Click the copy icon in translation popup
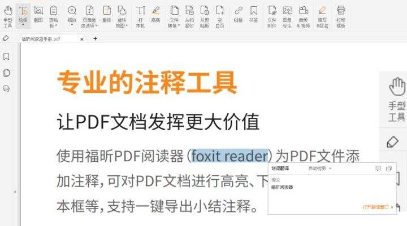The height and width of the screenshot is (226, 407). pyautogui.click(x=389, y=169)
